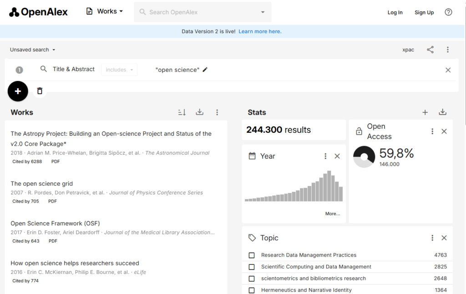Check the Research Data Management Practices box
Image resolution: width=466 pixels, height=294 pixels.
pyautogui.click(x=252, y=255)
